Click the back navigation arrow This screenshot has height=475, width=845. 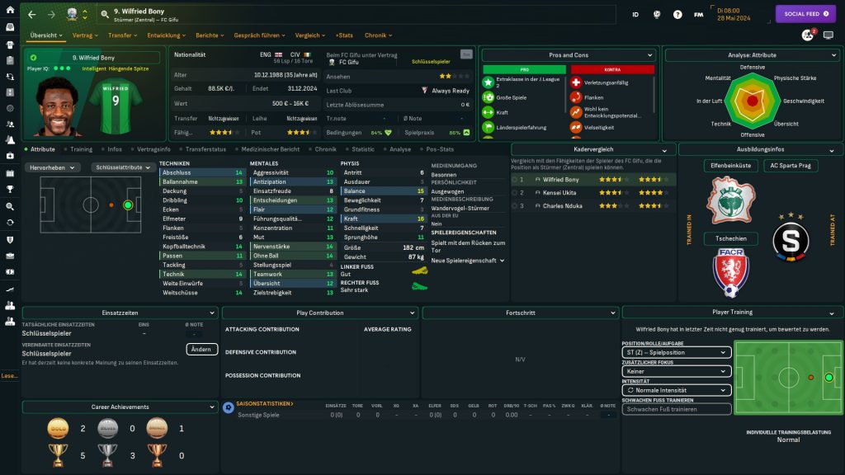click(32, 14)
